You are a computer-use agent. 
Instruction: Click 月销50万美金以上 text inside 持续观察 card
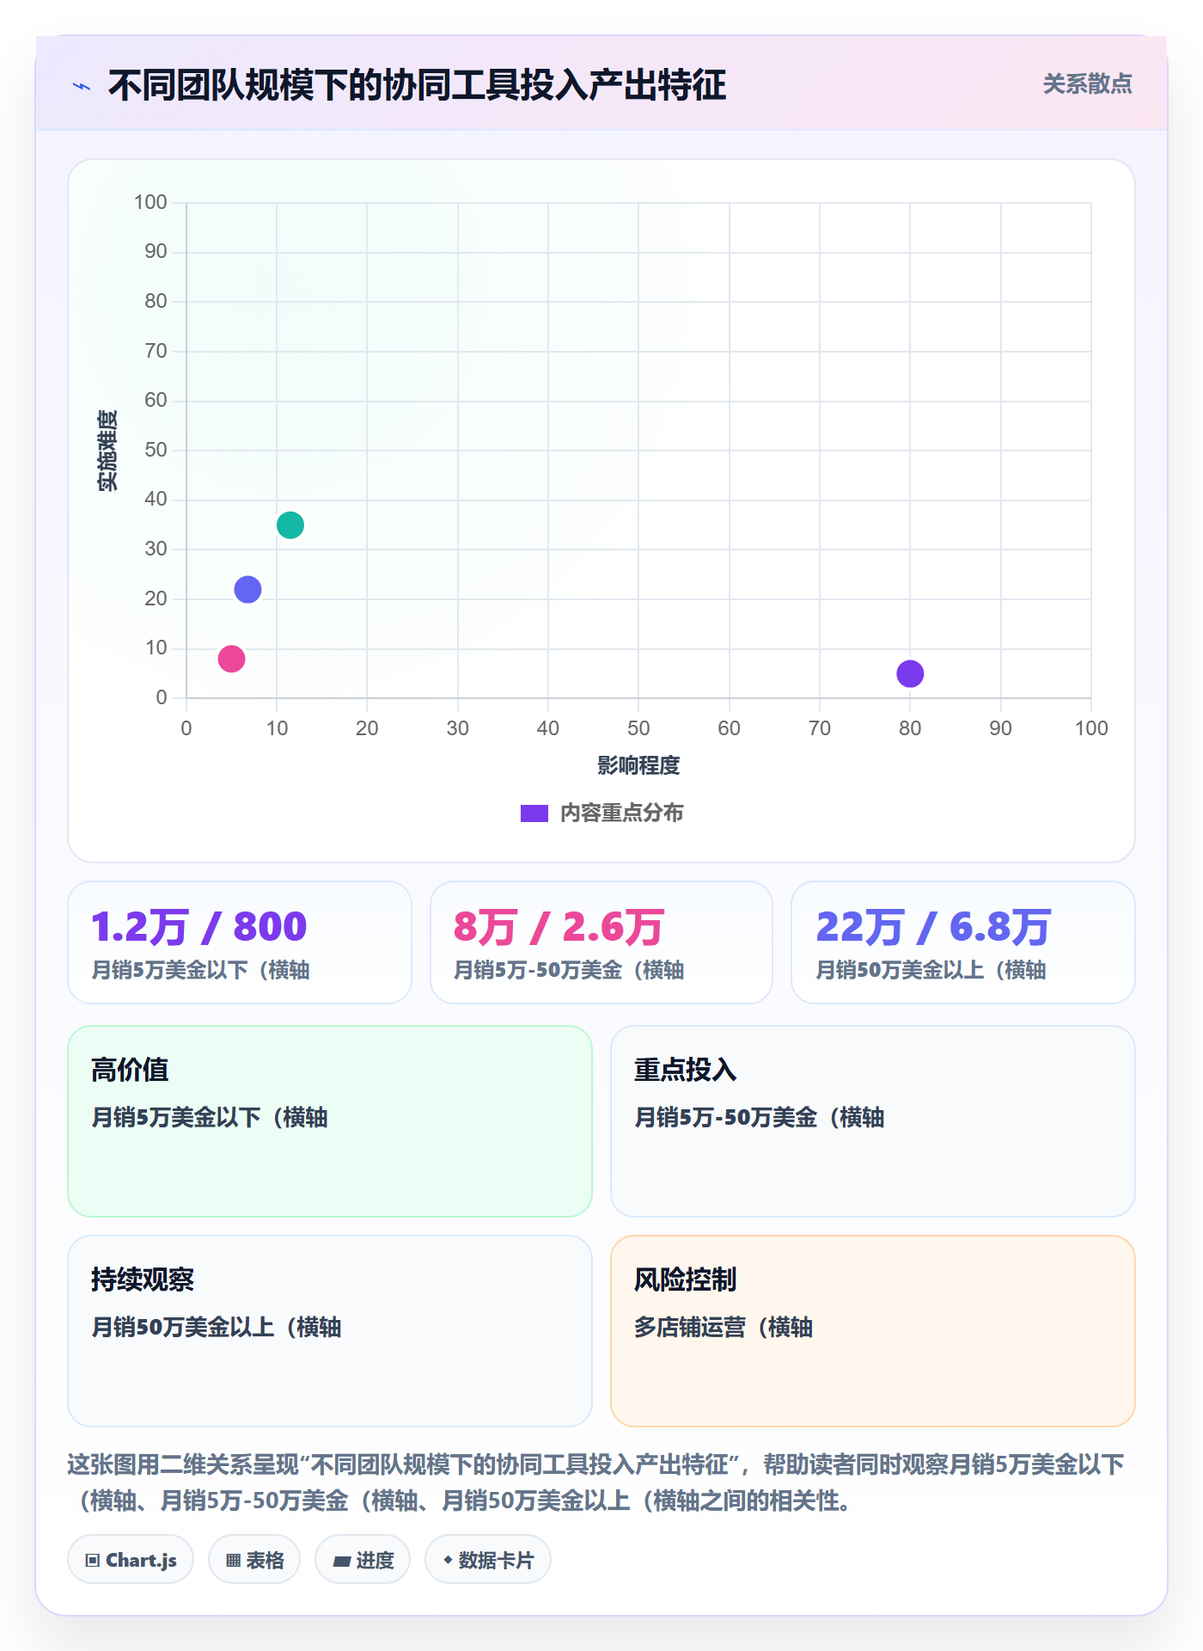217,1327
